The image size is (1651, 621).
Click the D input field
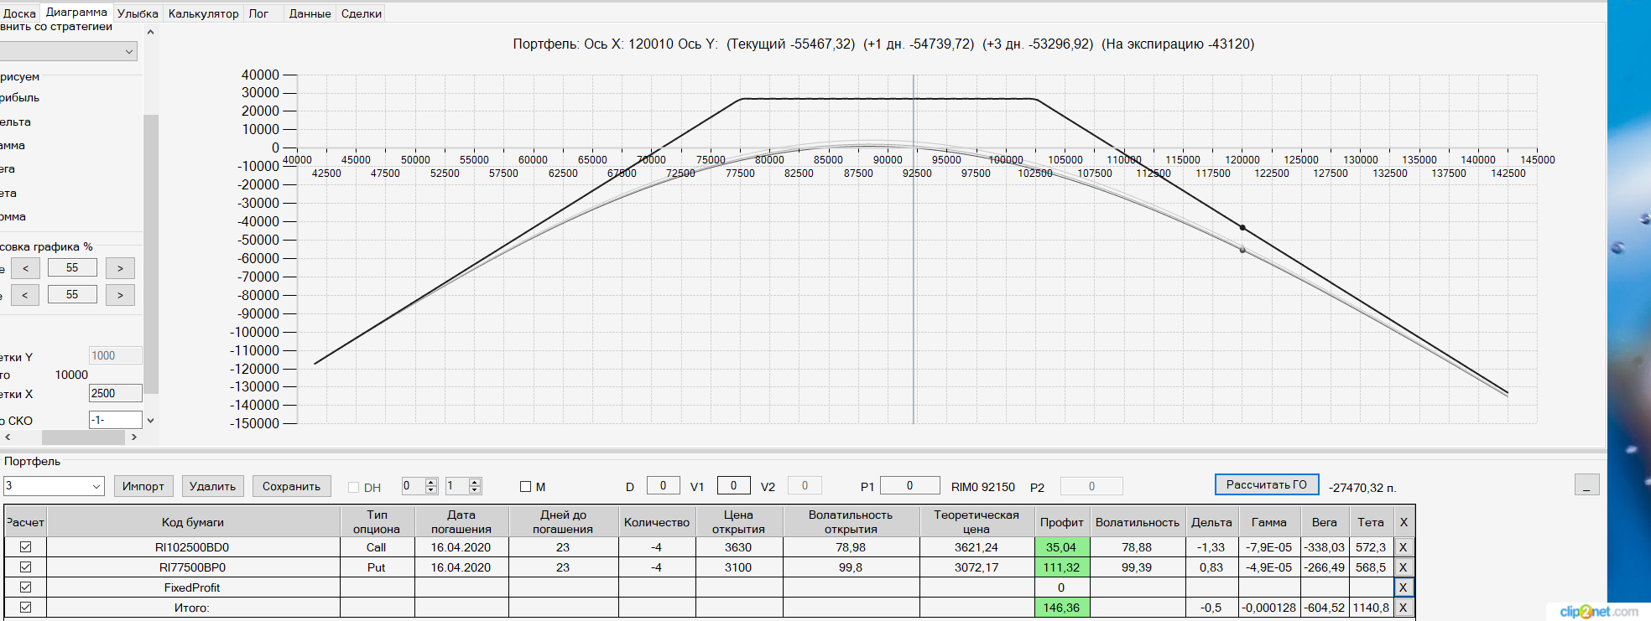[663, 485]
